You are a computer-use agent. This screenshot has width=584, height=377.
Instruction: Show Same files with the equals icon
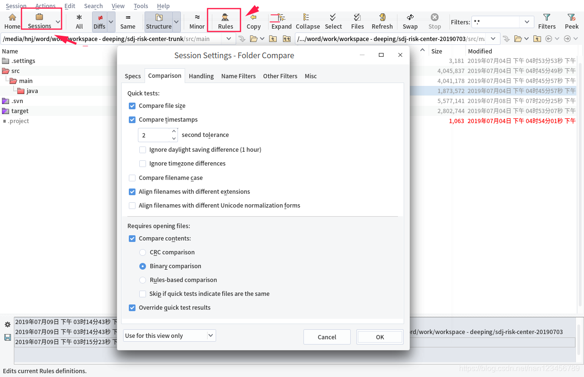point(128,17)
